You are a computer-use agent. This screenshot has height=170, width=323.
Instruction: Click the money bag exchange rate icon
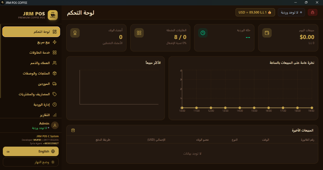pos(270,12)
